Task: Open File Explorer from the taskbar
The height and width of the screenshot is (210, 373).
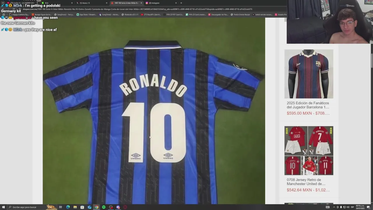Action: pyautogui.click(x=75, y=207)
